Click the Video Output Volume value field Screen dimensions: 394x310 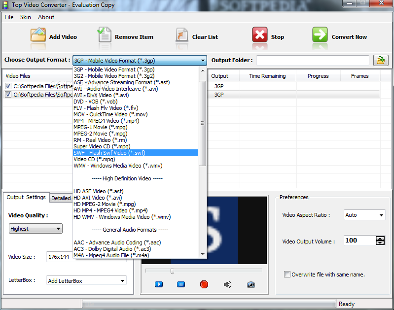coord(359,241)
